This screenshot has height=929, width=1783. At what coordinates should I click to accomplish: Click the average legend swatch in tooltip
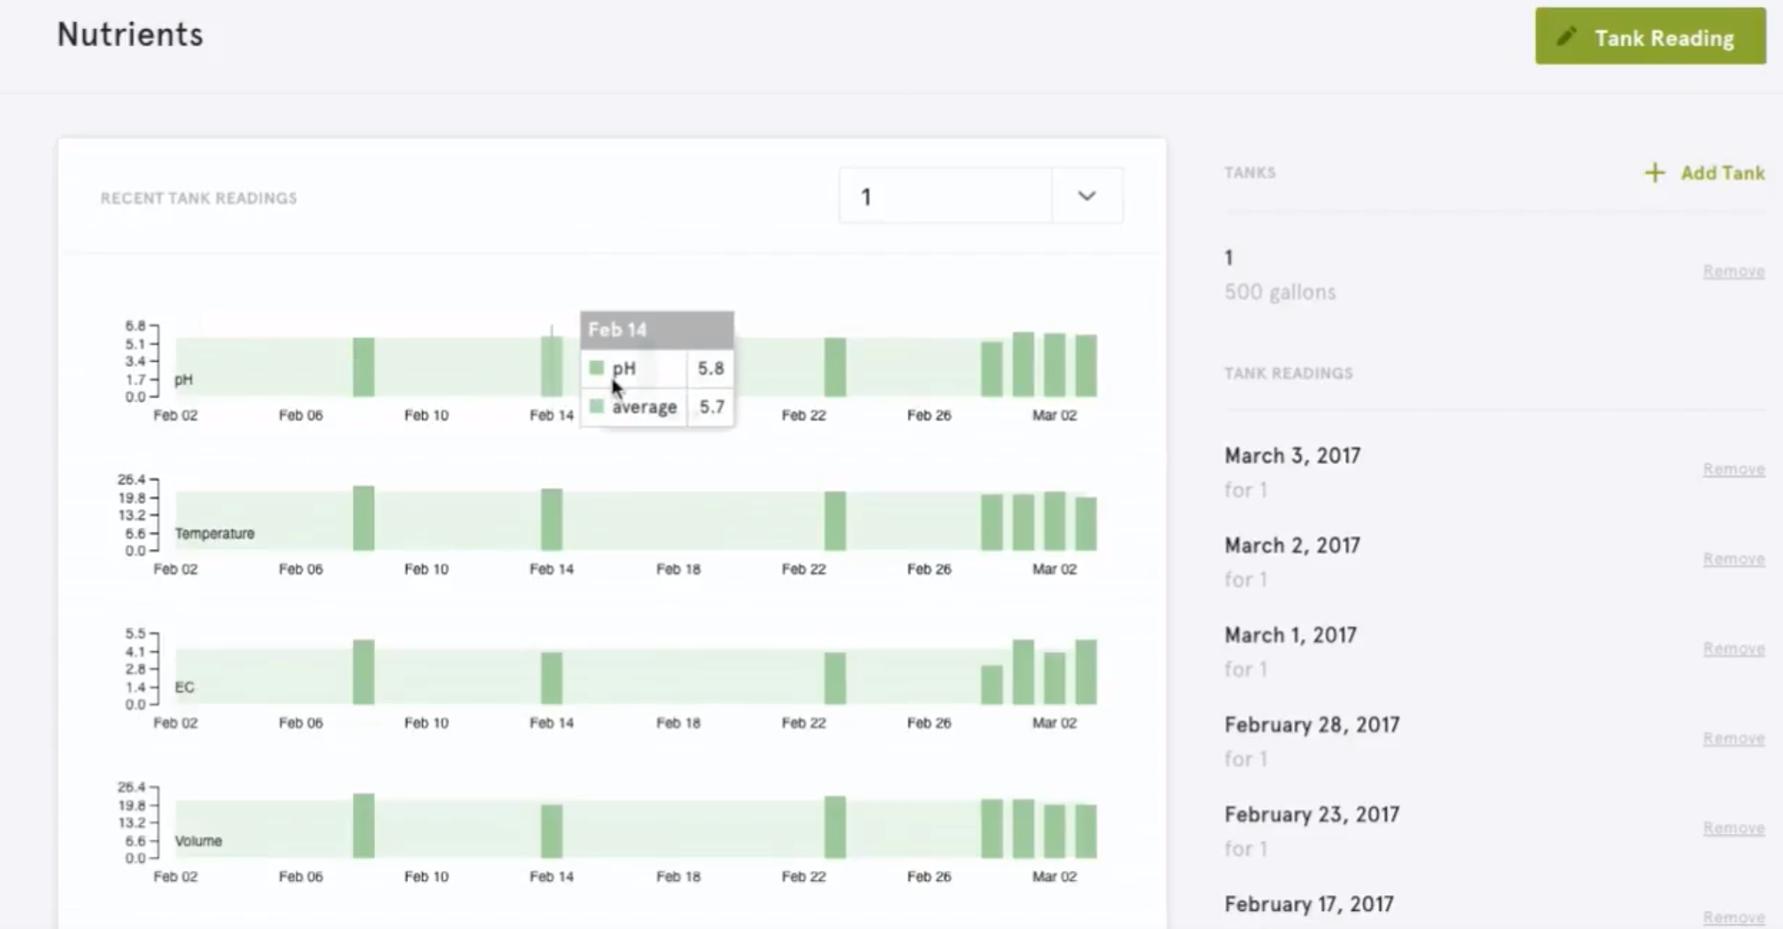point(597,406)
